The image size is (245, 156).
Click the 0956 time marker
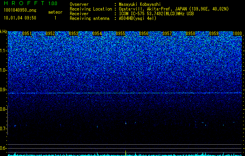(x=144, y=34)
